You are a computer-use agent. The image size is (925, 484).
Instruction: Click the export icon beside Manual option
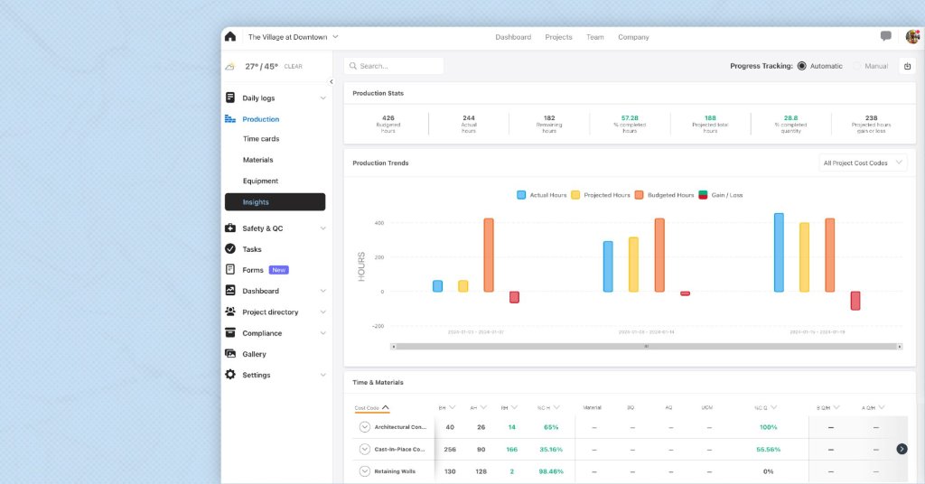tap(906, 66)
